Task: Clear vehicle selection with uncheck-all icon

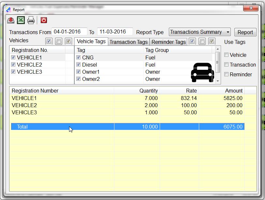Action: 58,41
